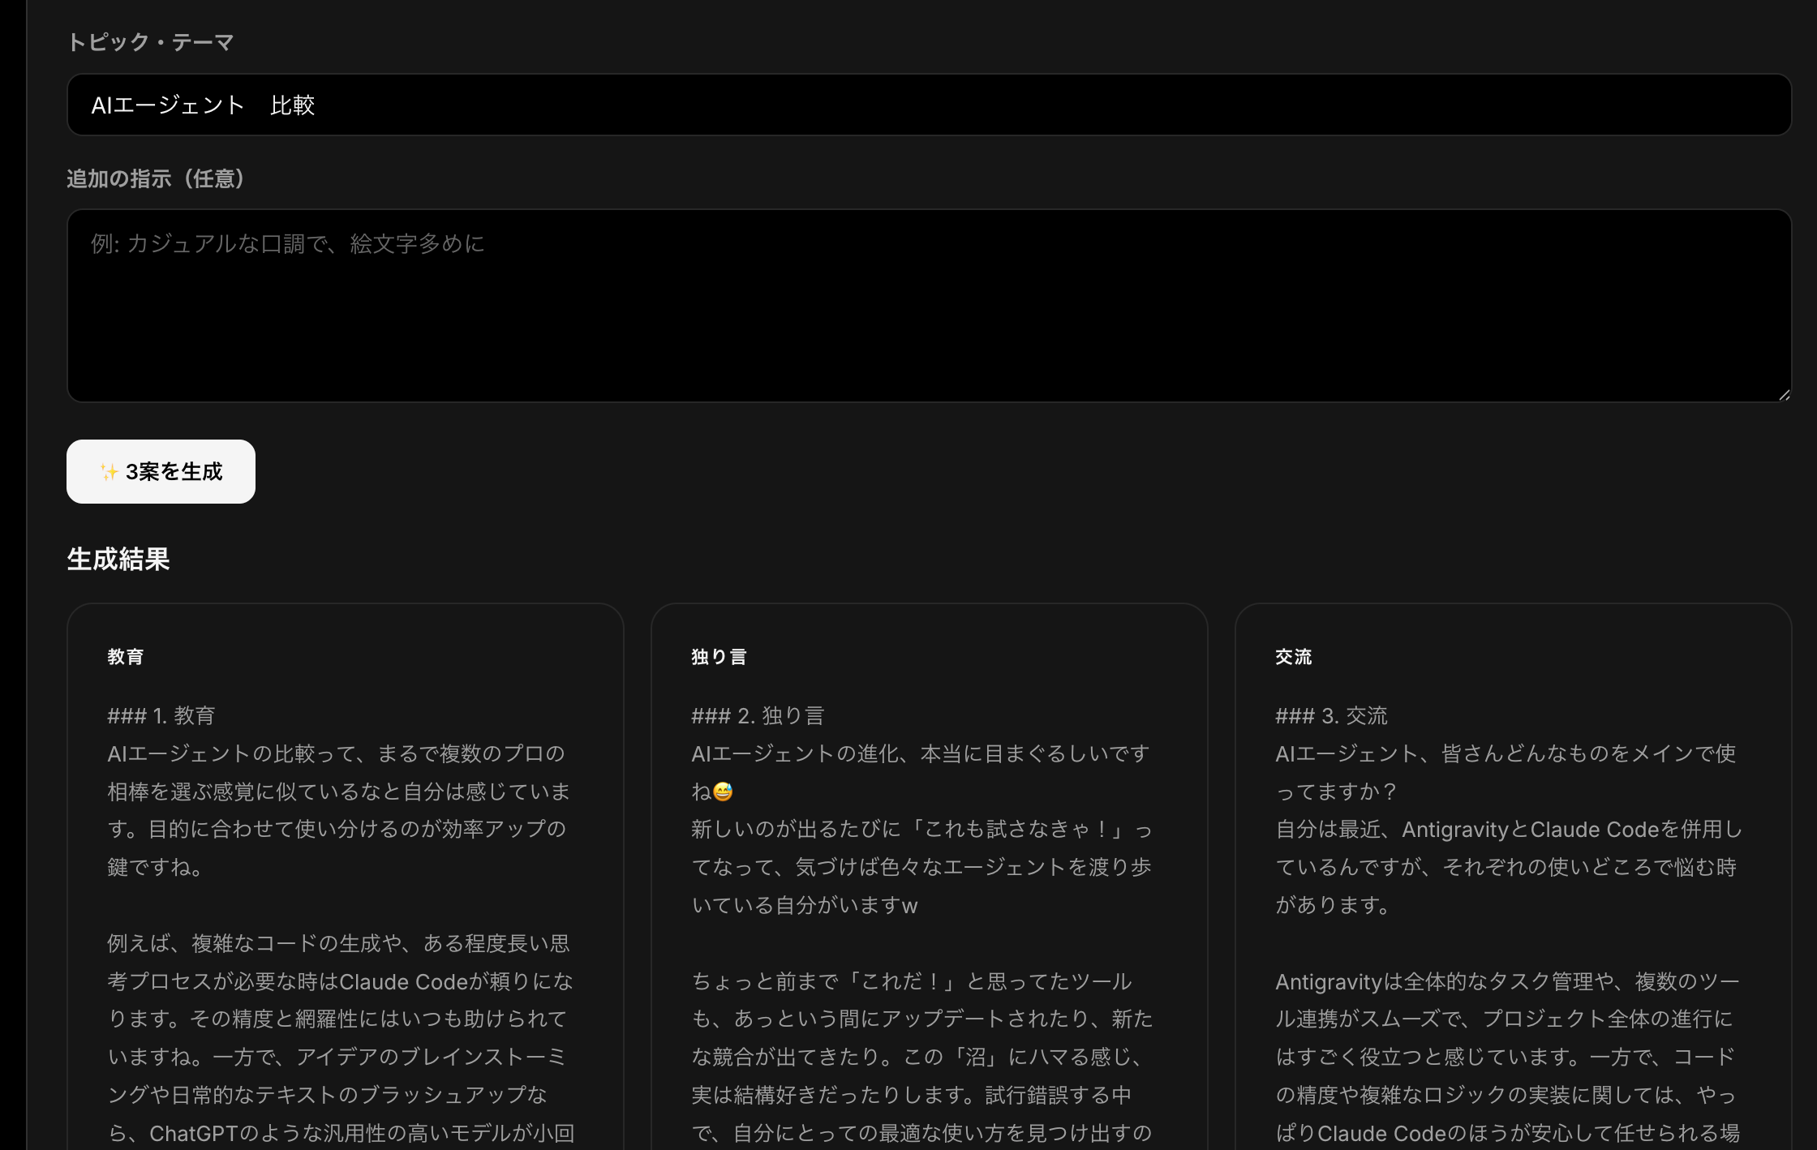Click the 追加の指示（任意） label
The image size is (1817, 1150).
coord(156,178)
